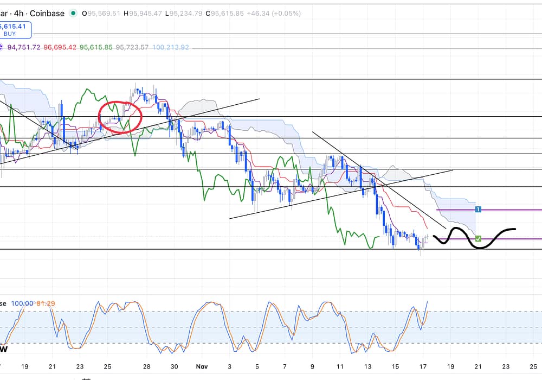Click the light blue value 100,212.92
Image resolution: width=542 pixels, height=380 pixels.
171,48
